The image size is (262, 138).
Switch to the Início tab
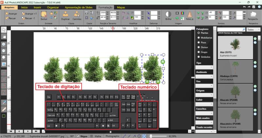pos(24,7)
